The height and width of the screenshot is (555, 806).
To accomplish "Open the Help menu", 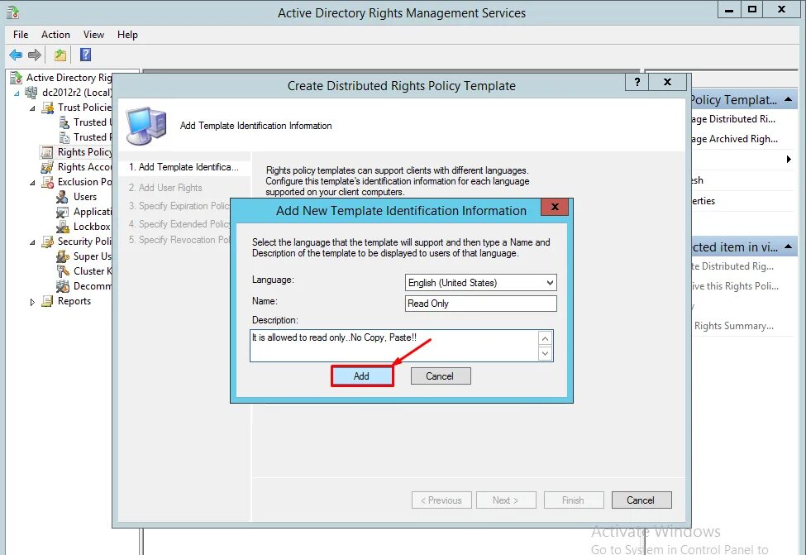I will pyautogui.click(x=127, y=35).
